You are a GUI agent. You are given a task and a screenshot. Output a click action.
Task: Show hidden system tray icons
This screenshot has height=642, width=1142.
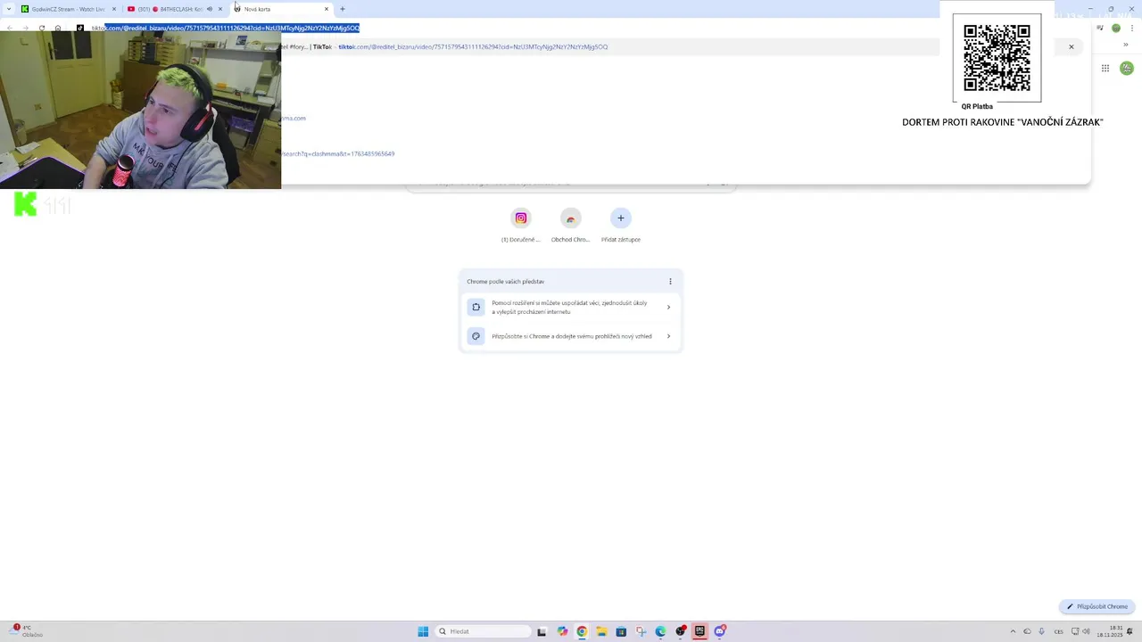tap(1013, 631)
